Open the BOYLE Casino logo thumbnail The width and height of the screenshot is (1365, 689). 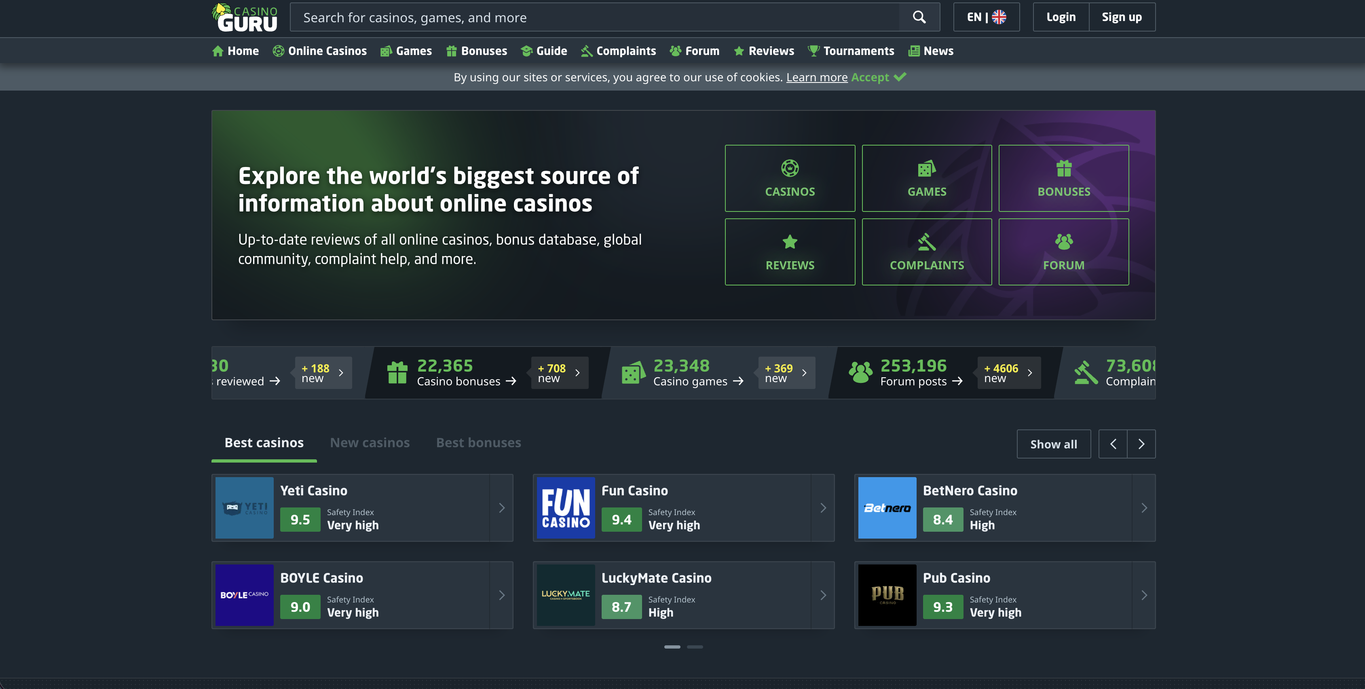244,595
